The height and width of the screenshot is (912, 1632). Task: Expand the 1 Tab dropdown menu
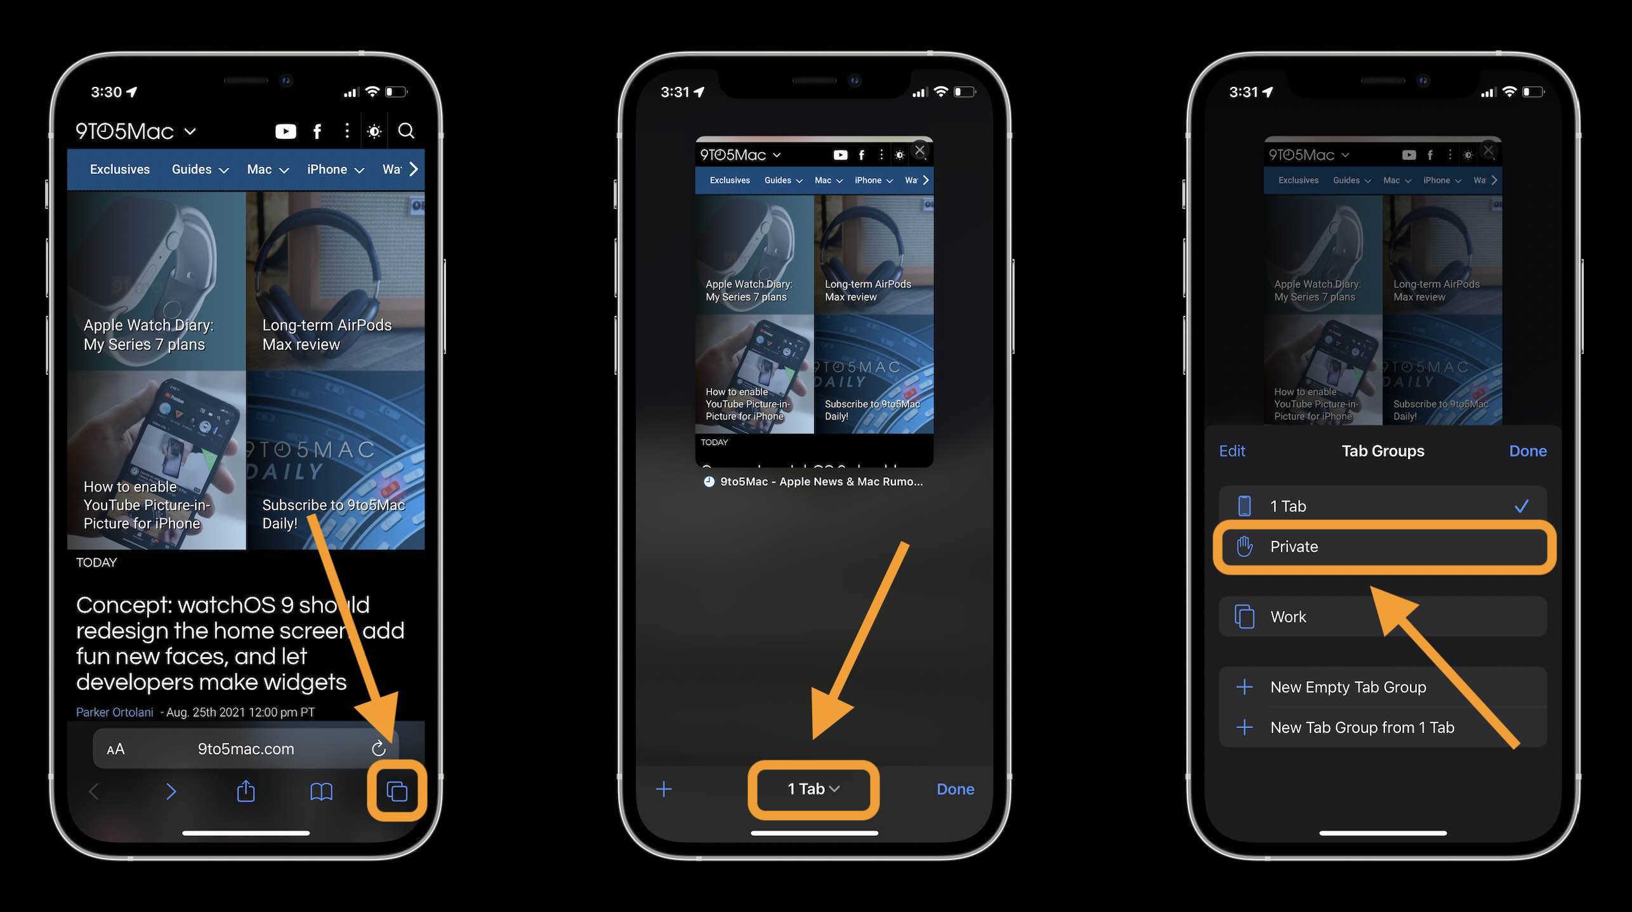point(813,788)
